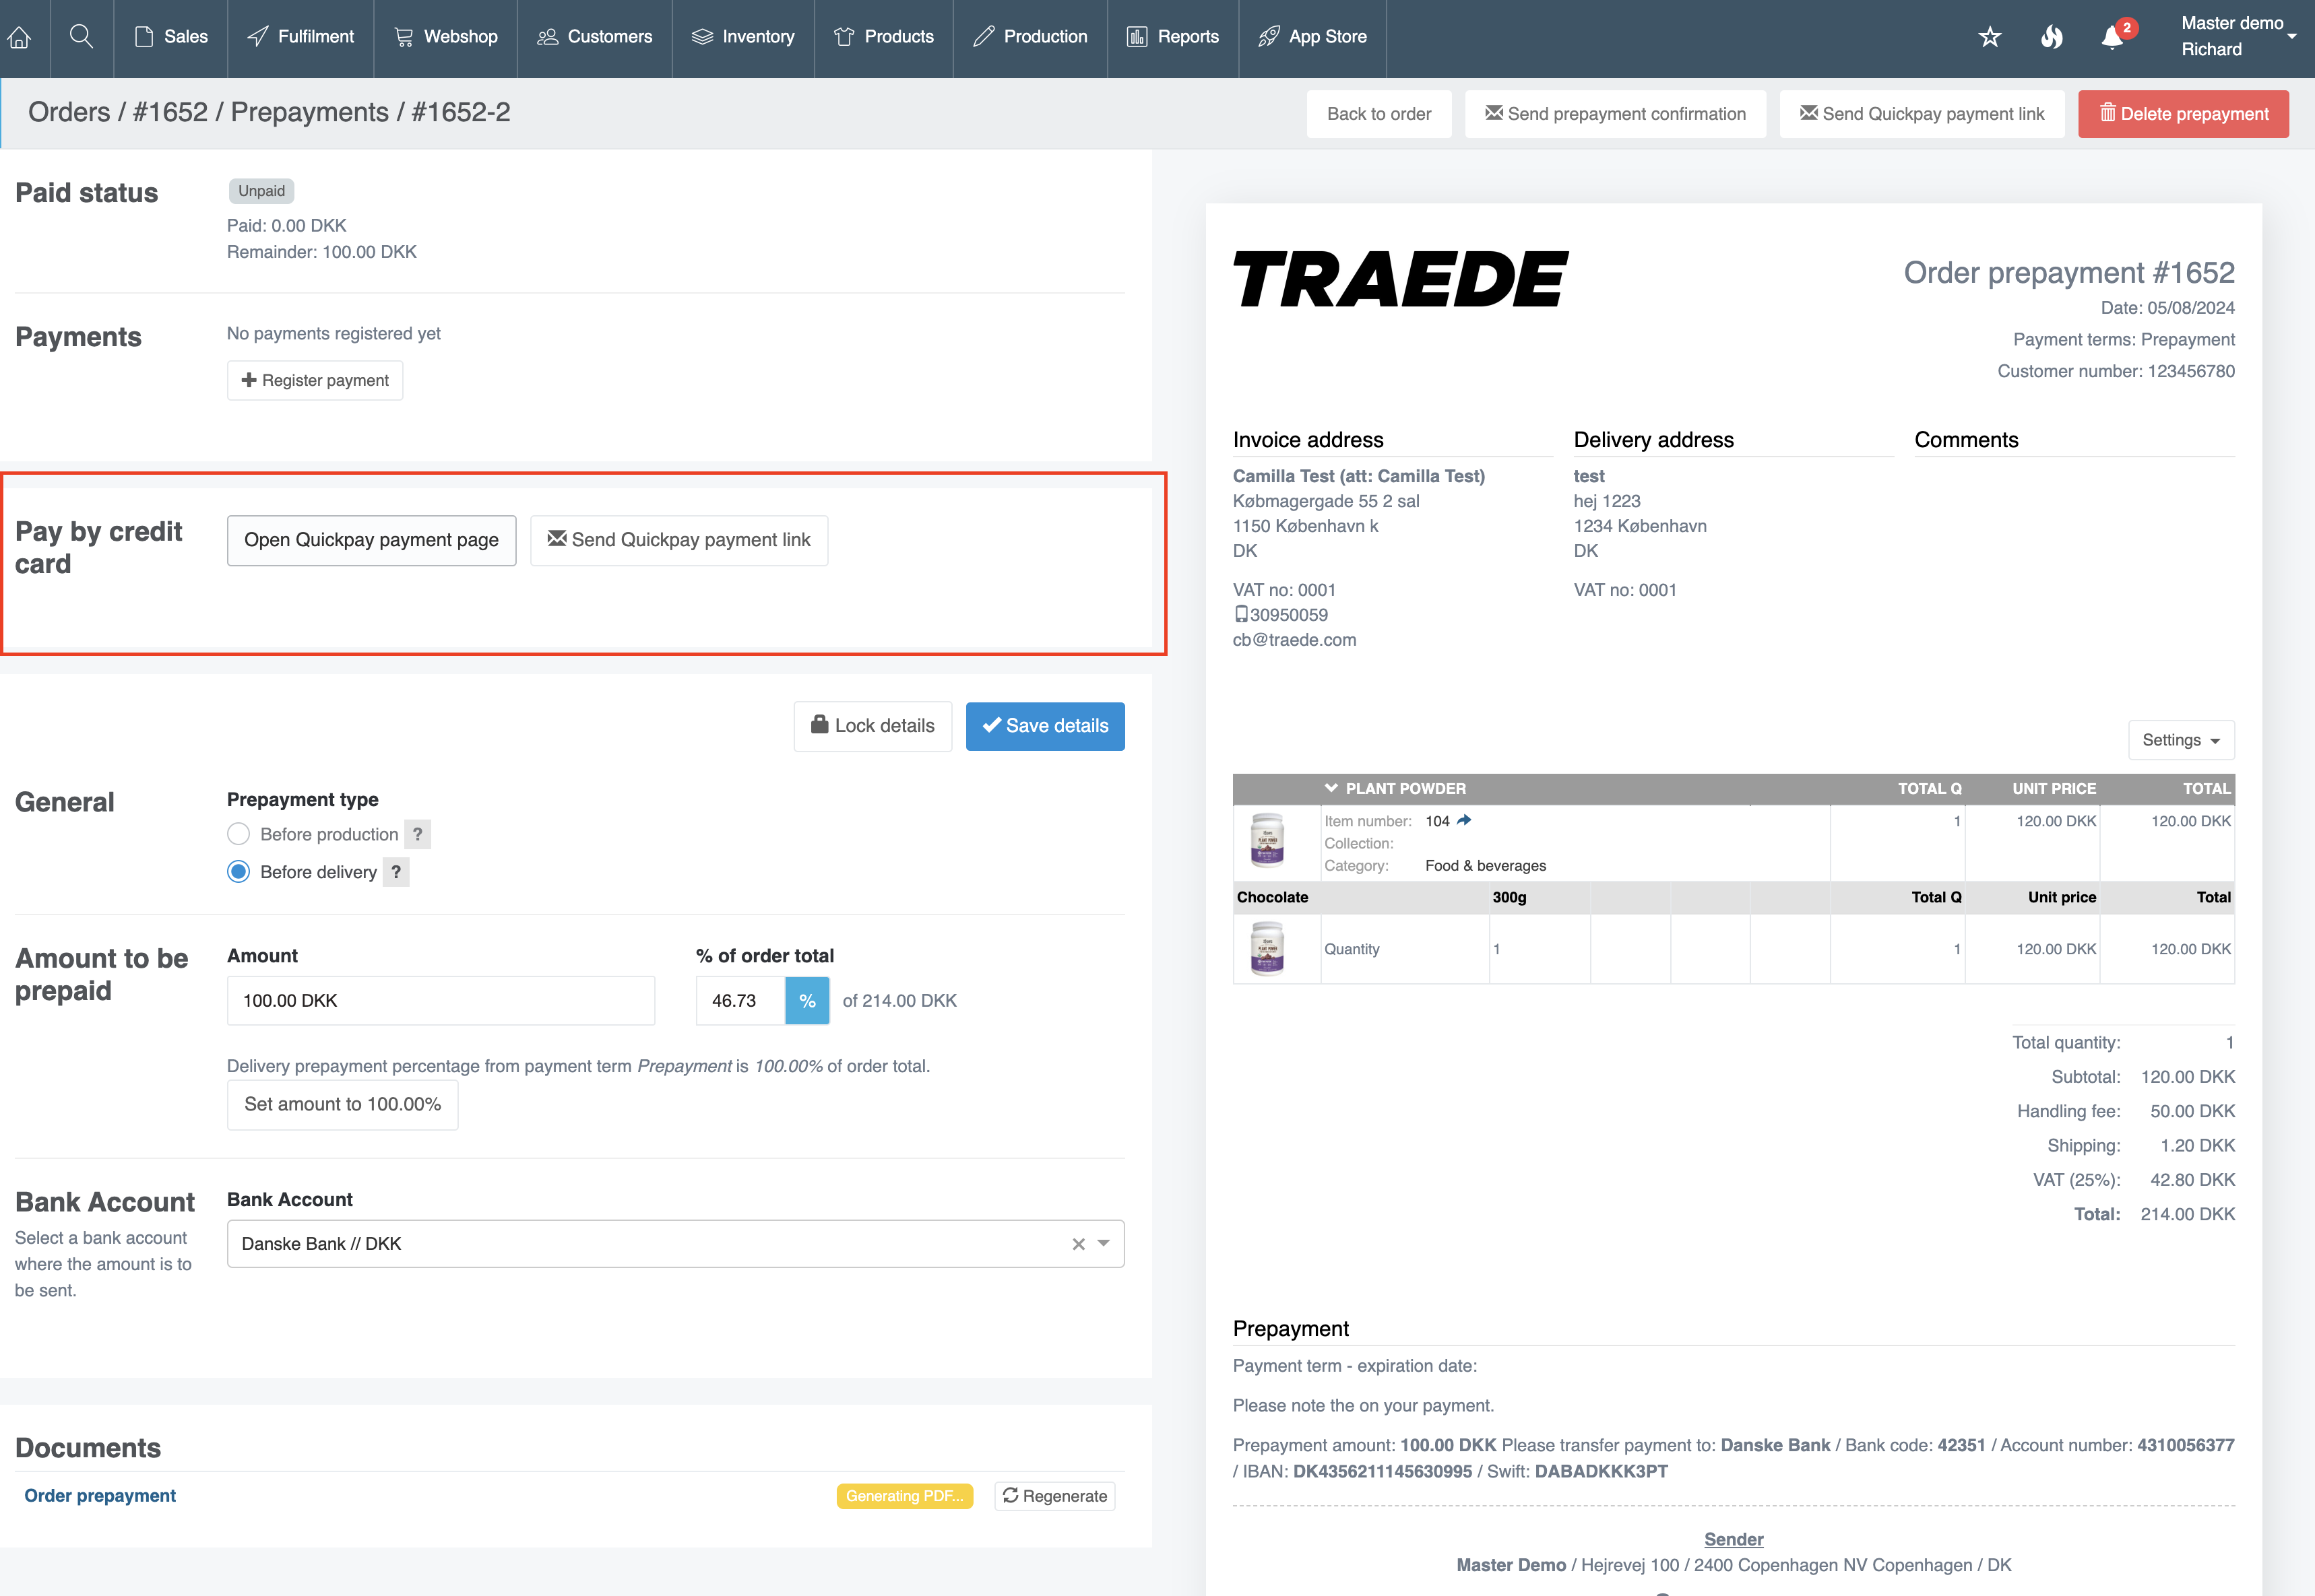Click the Orders breadcrumb heading
2315x1596 pixels.
tap(69, 112)
